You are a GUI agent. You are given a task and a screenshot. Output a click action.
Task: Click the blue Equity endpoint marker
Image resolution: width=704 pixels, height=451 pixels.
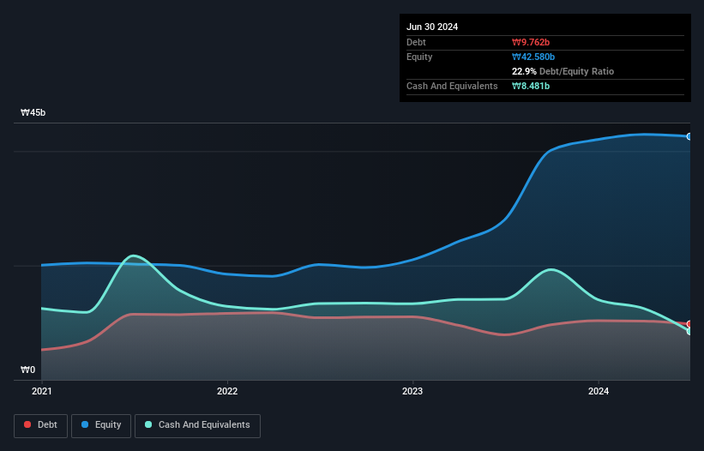689,136
